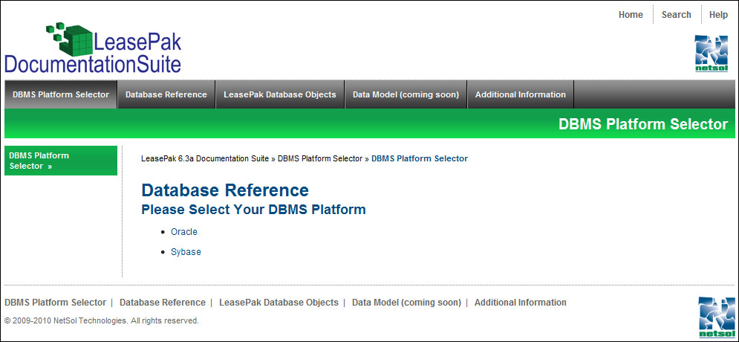Click the Database Reference heading
This screenshot has height=342, width=739.
click(x=225, y=190)
